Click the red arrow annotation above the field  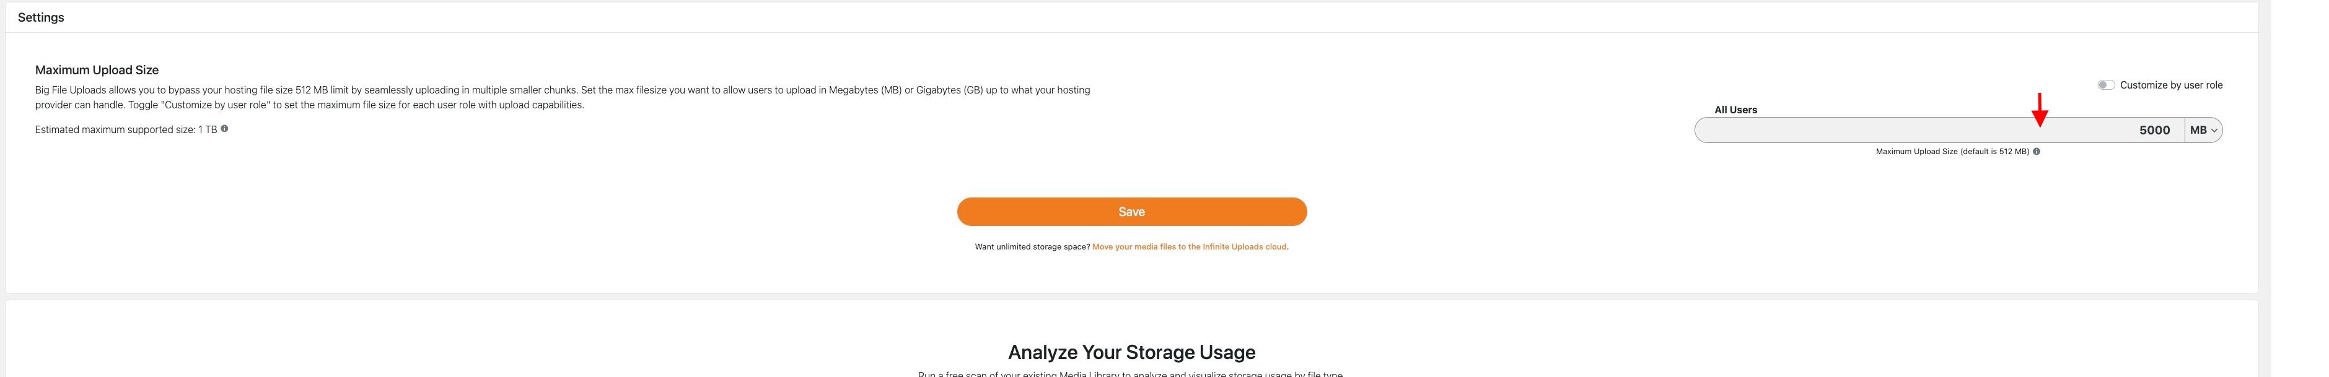(x=2039, y=110)
